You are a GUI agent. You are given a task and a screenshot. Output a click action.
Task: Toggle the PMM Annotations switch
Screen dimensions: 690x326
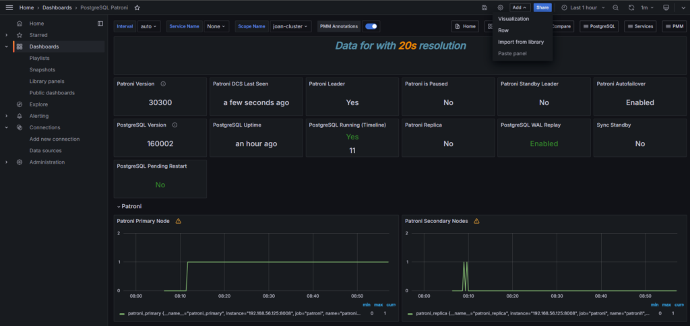tap(371, 26)
